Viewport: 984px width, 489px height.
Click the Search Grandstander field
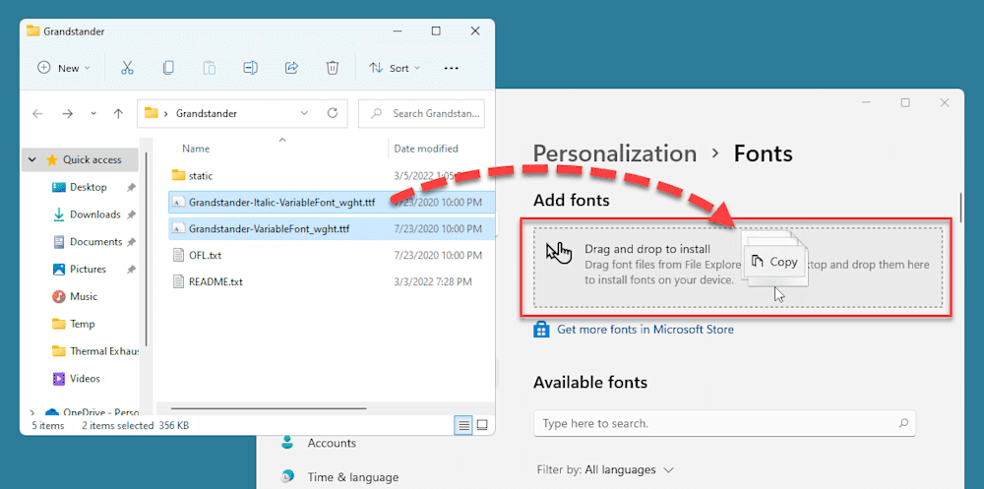[x=421, y=113]
